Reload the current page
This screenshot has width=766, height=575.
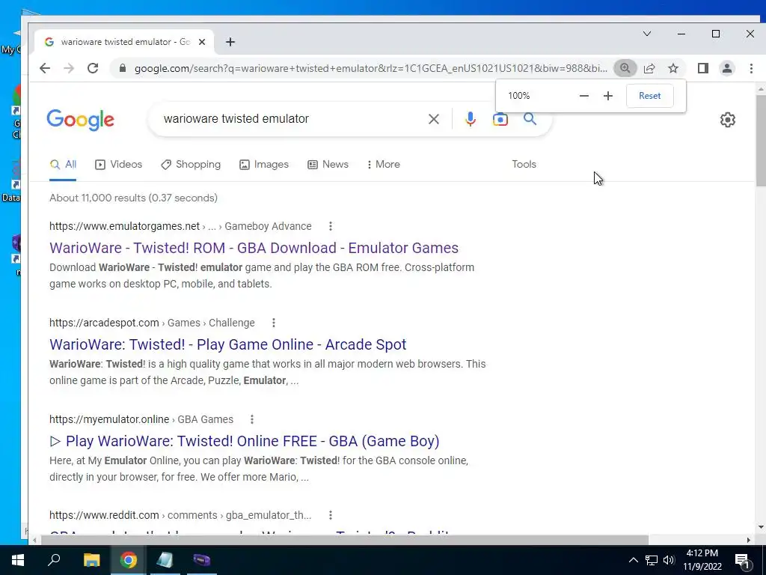click(x=93, y=68)
